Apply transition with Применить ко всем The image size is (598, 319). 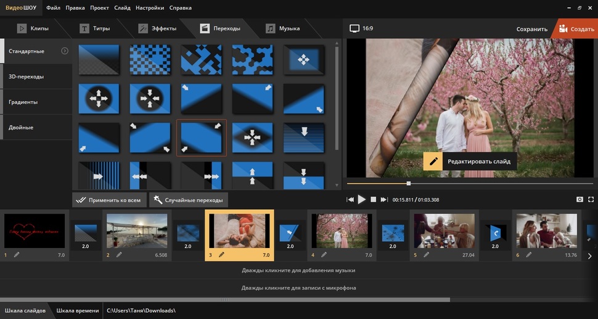(x=109, y=200)
